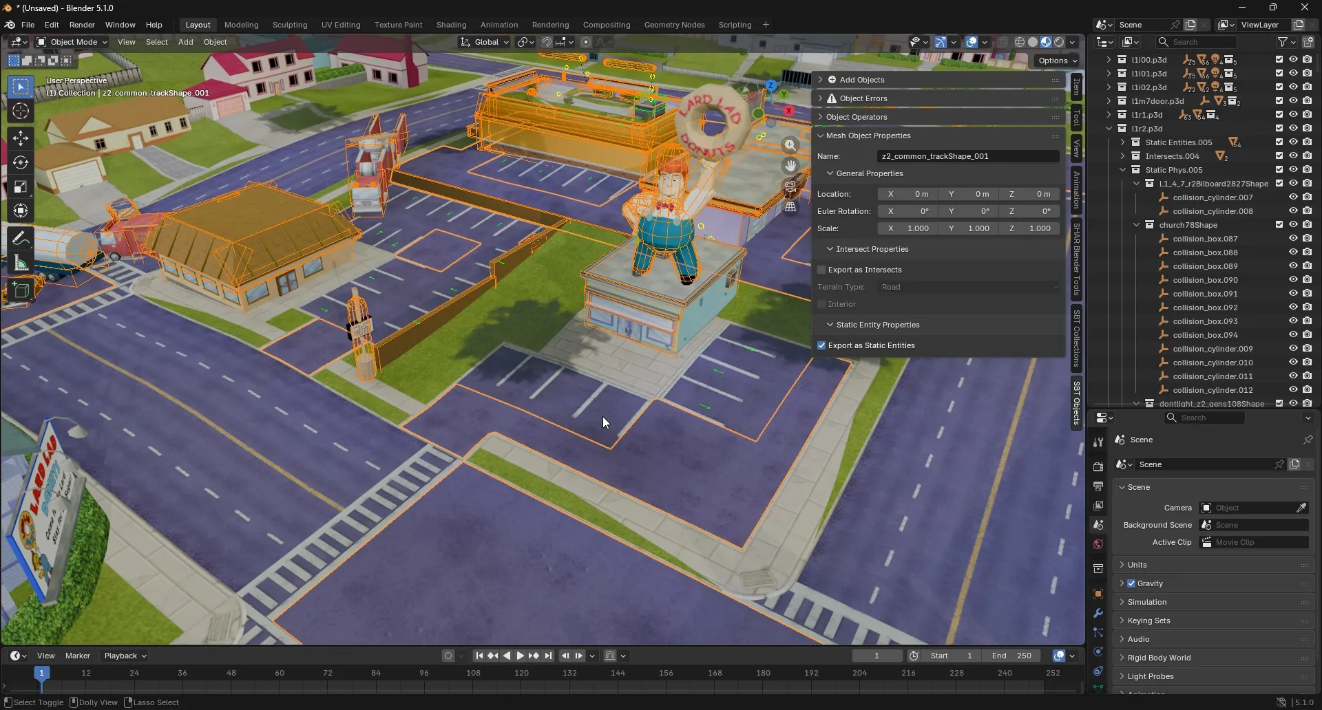Expand the Object Errors panel
Viewport: 1322px width, 710px height.
pos(938,98)
